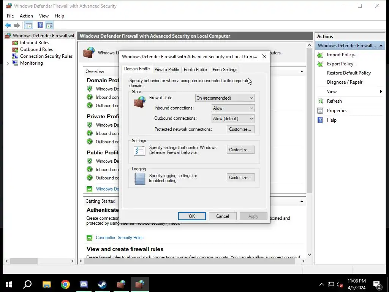389x292 pixels.
Task: Open the Help menu
Action: click(x=59, y=16)
